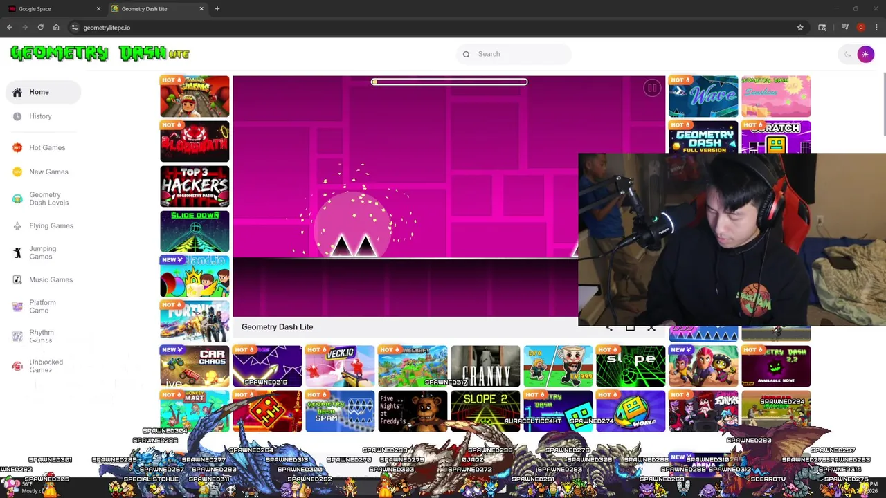
Task: Reload the current page
Action: (40, 27)
